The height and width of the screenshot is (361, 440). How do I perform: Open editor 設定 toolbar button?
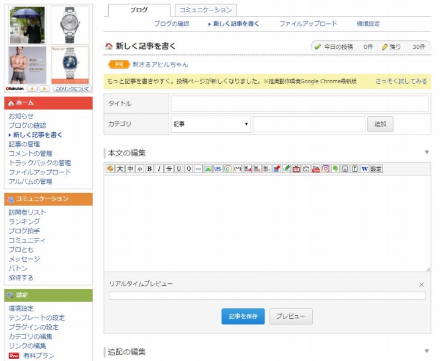coord(376,169)
